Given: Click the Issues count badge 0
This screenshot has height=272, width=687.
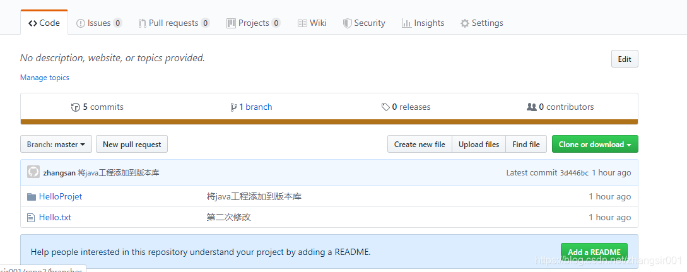Looking at the screenshot, I should pos(117,23).
